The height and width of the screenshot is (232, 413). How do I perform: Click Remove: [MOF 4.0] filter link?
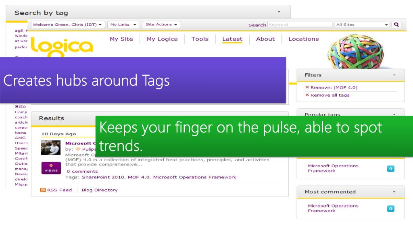(x=334, y=87)
